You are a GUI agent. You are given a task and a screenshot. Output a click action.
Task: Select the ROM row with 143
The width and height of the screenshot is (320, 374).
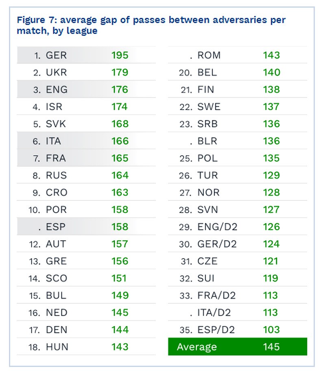pos(237,55)
